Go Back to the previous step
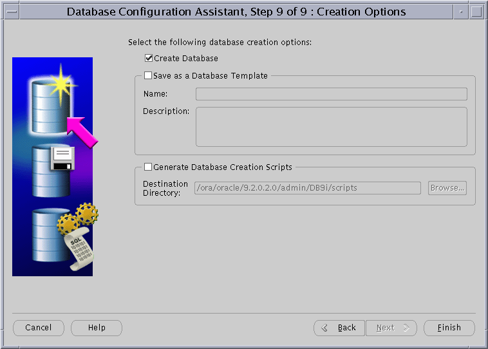 339,328
